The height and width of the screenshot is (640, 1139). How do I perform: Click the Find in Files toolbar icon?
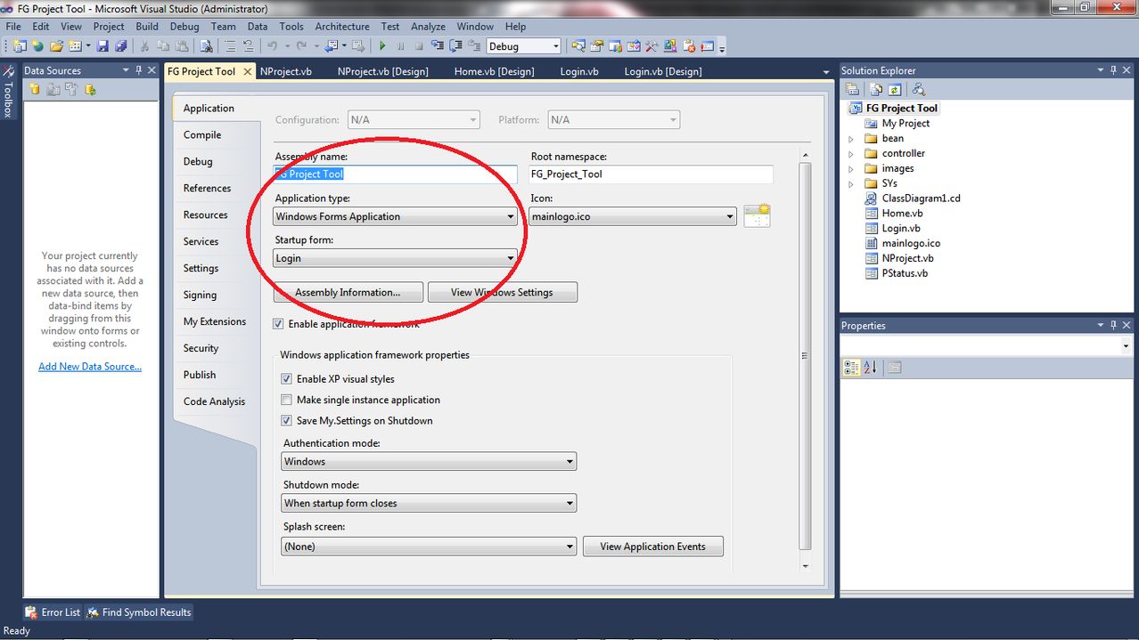(x=207, y=46)
